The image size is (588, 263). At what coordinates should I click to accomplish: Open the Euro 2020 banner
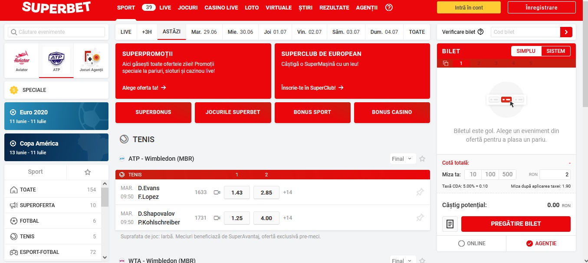click(56, 116)
